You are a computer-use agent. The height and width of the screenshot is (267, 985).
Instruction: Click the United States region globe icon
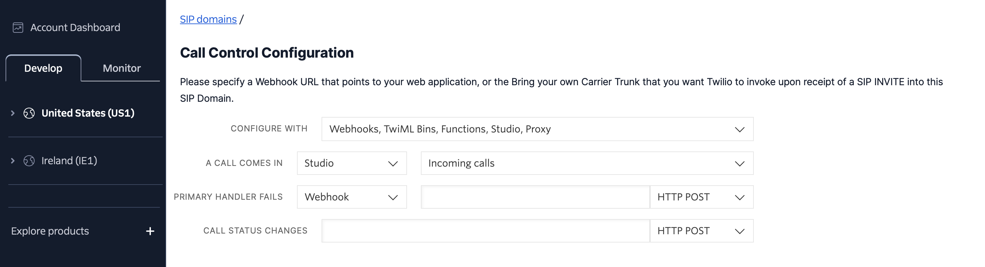tap(29, 113)
